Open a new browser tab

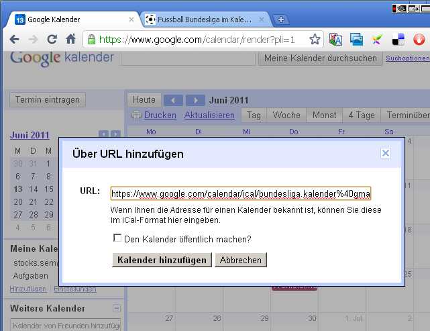click(281, 19)
